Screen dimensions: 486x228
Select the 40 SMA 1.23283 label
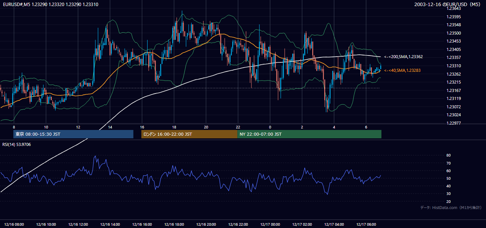click(402, 70)
